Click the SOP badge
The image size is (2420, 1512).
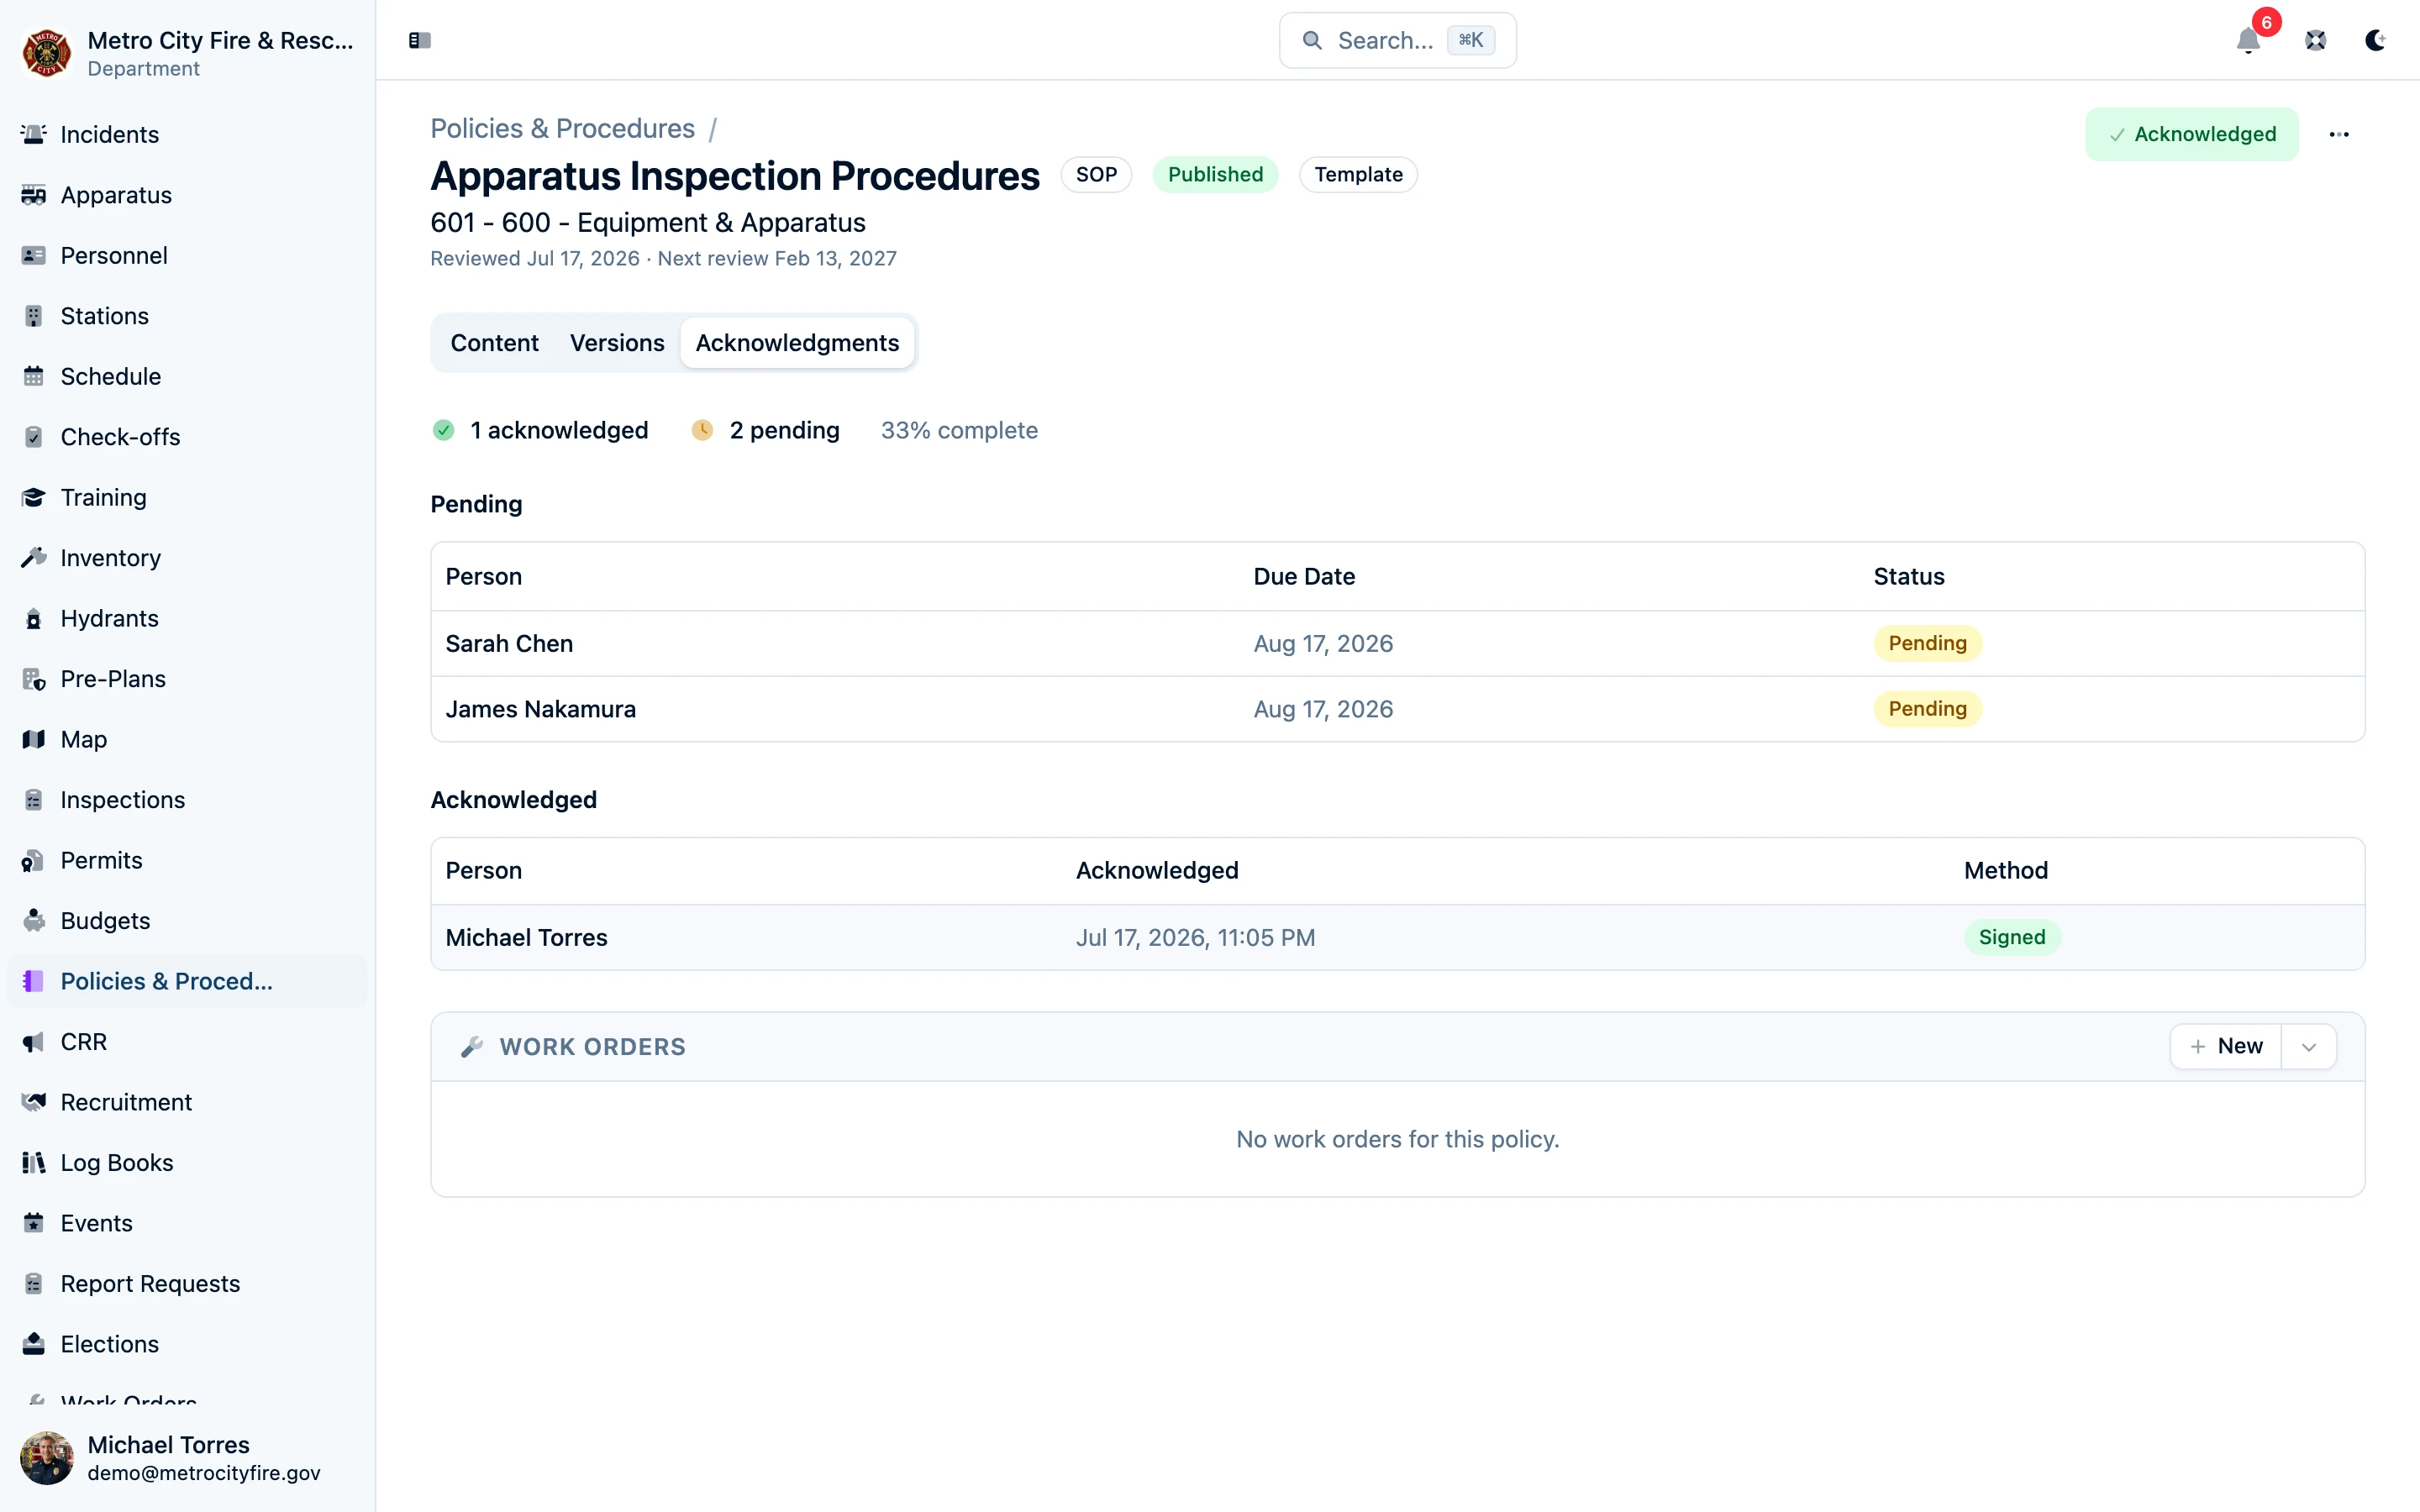coord(1096,175)
